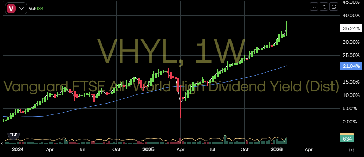
Task: Open chart settings hexagon icon at bottom right
Action: coord(351,150)
